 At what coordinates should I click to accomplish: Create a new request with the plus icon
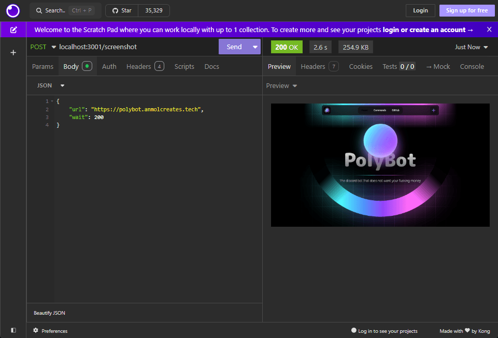coord(13,52)
